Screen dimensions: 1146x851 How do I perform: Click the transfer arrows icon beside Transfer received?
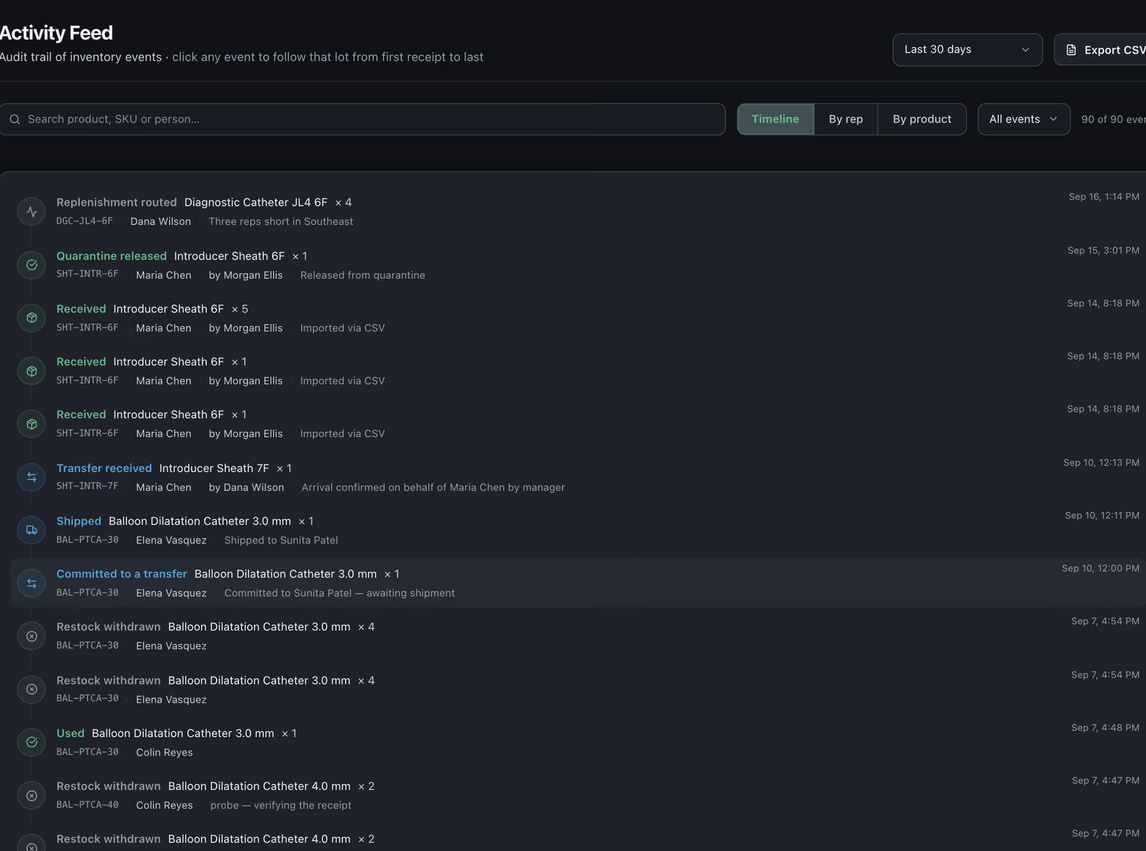tap(32, 477)
